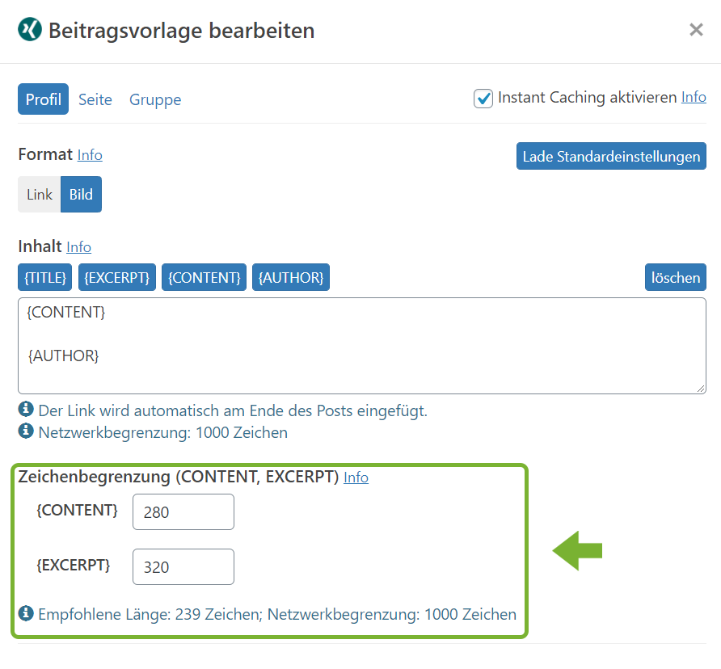Viewport: 721px width, 669px height.
Task: Insert the {AUTHOR} placeholder
Action: click(x=290, y=277)
